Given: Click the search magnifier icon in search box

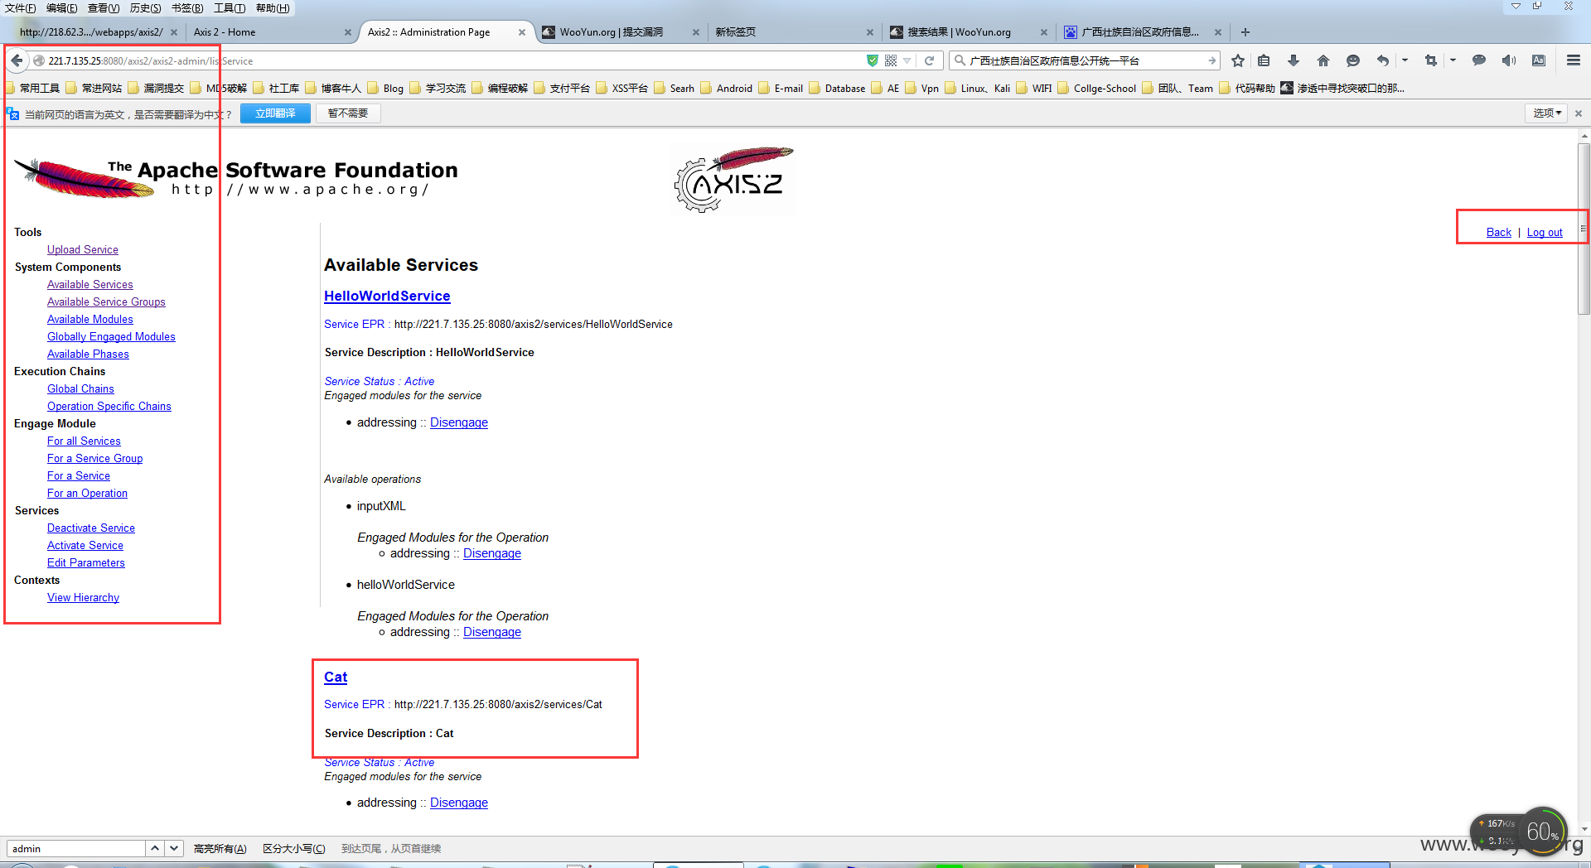Looking at the screenshot, I should click(960, 60).
